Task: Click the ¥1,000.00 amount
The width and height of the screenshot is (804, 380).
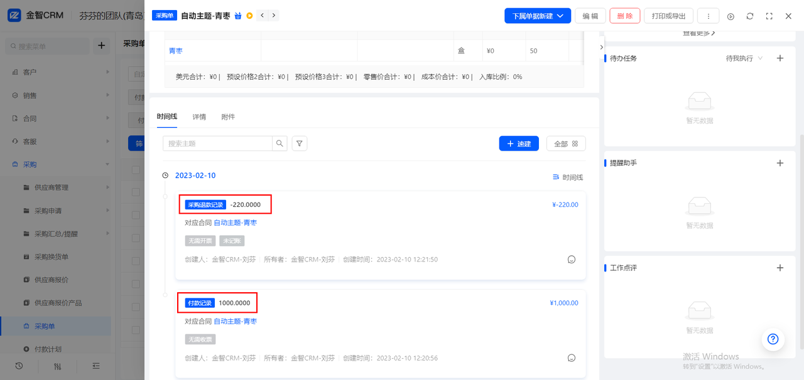Action: point(564,303)
